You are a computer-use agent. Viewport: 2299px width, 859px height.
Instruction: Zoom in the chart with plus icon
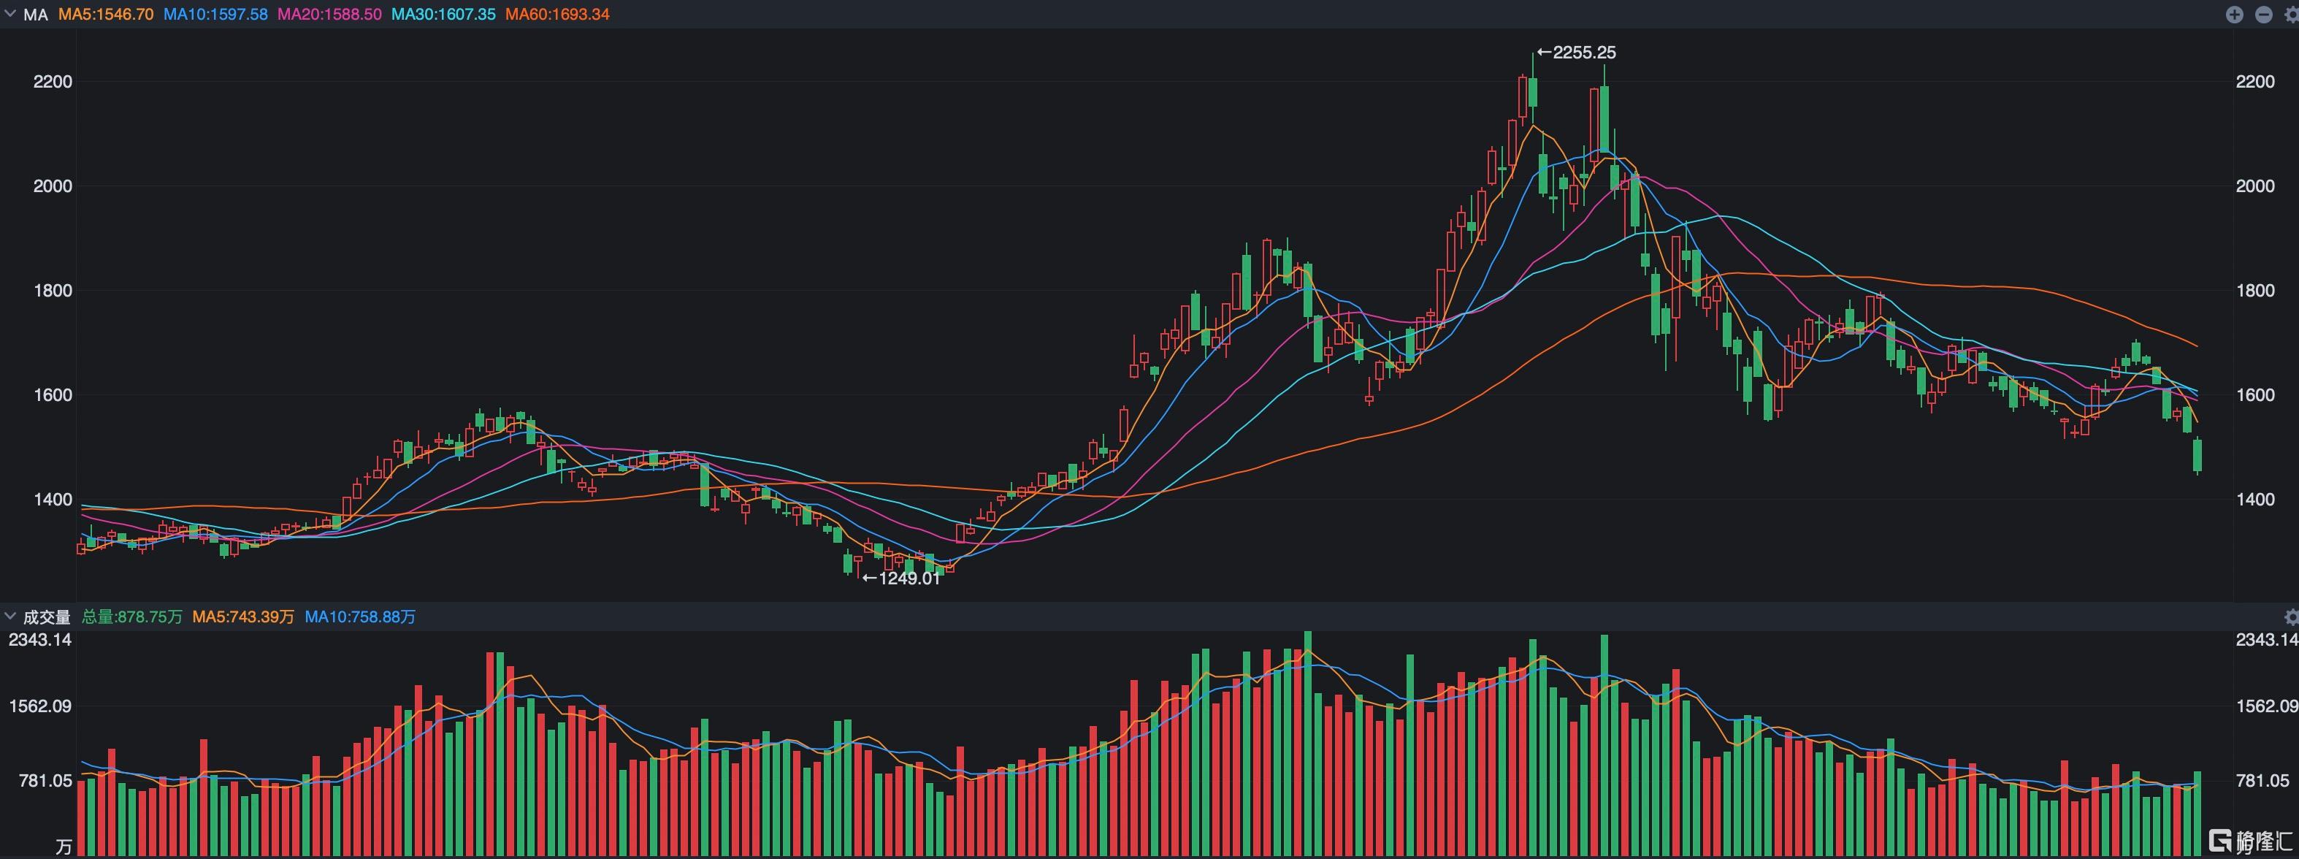coord(2235,15)
